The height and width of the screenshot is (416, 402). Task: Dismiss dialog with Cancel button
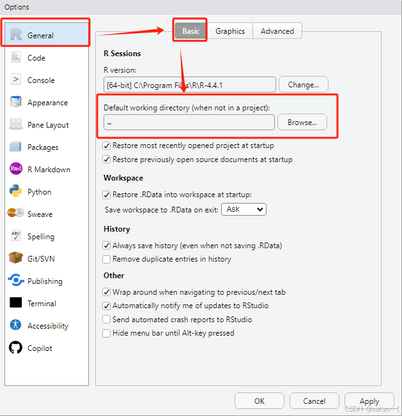pyautogui.click(x=314, y=401)
